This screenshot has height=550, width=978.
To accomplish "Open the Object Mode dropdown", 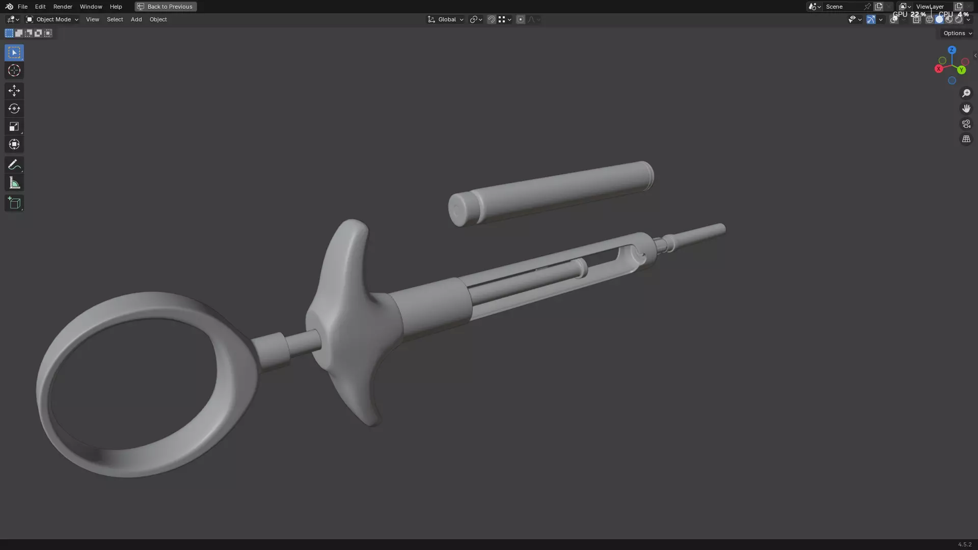I will tap(52, 19).
